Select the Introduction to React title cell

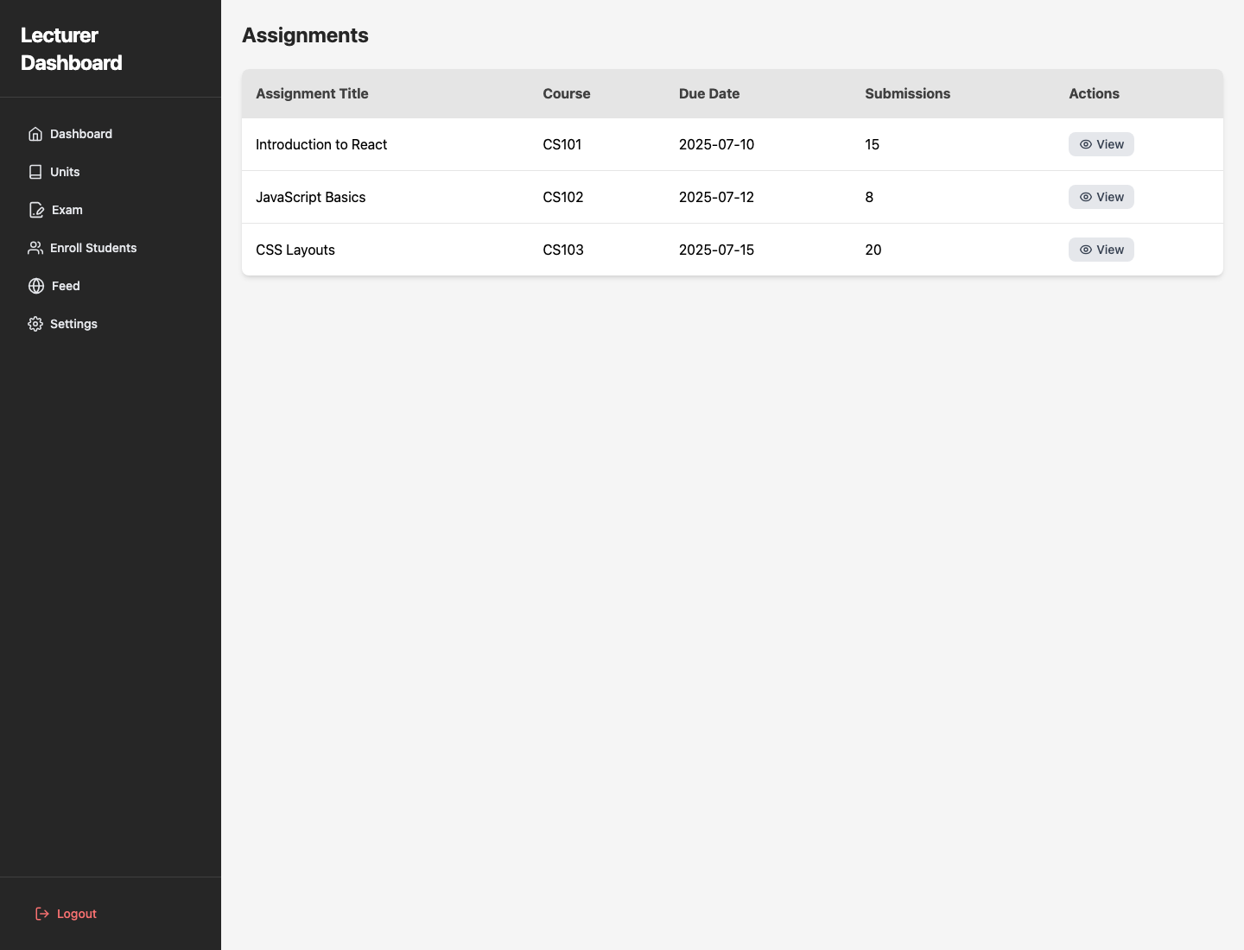(x=321, y=144)
